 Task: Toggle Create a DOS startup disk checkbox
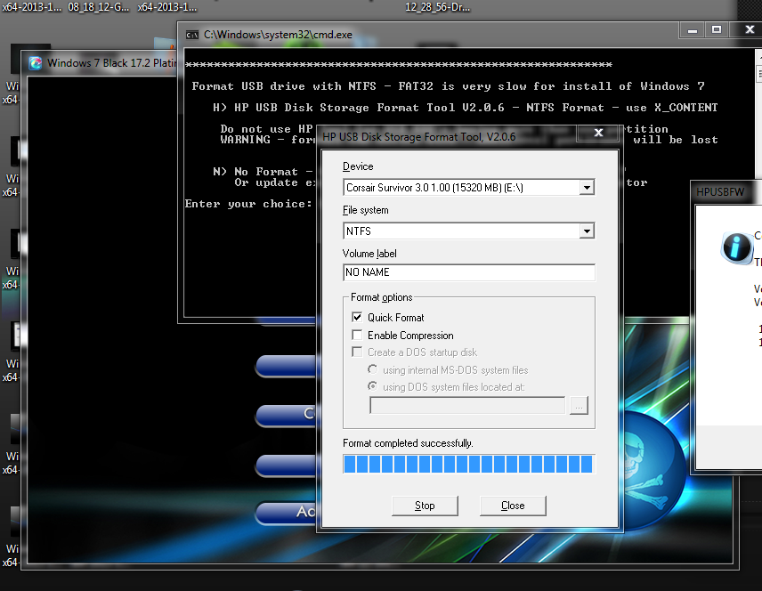click(x=357, y=352)
